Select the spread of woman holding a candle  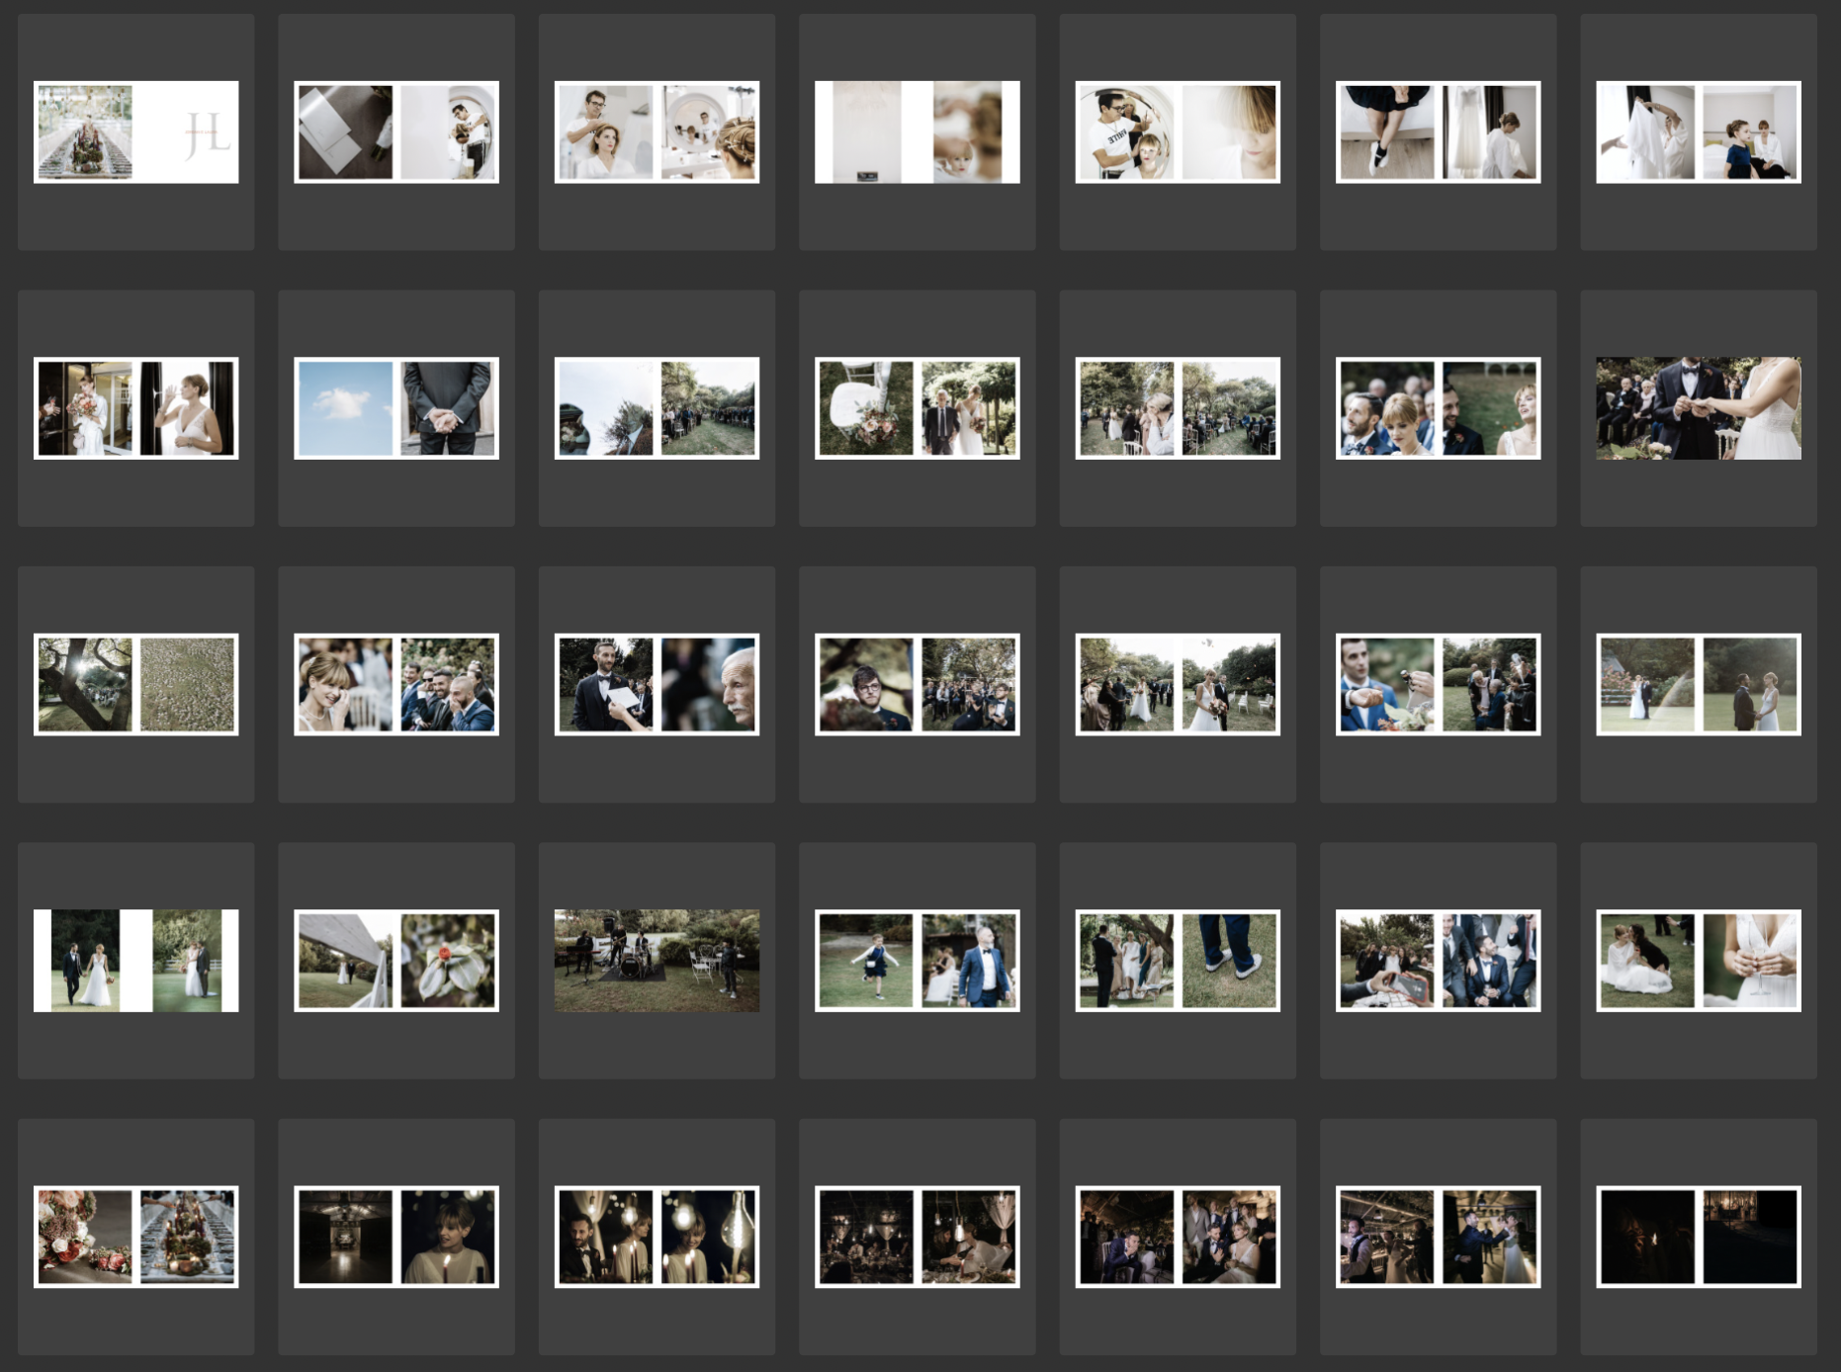(x=395, y=1237)
